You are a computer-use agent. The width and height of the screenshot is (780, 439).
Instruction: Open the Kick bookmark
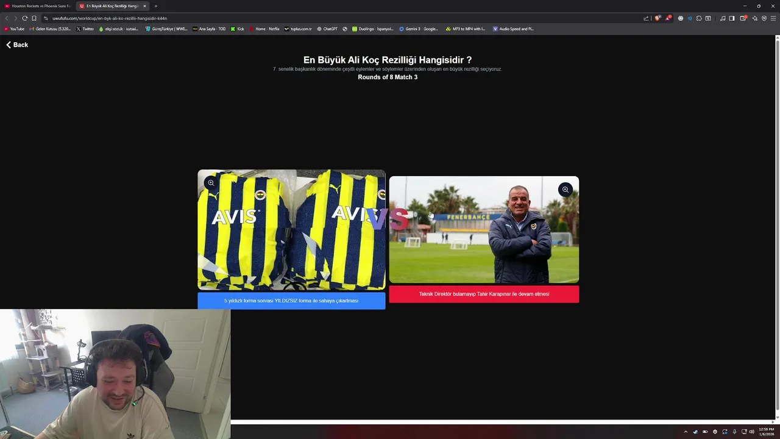click(237, 29)
